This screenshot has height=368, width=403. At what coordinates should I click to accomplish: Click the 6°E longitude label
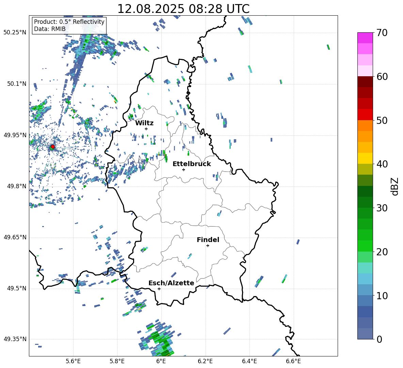point(161,361)
